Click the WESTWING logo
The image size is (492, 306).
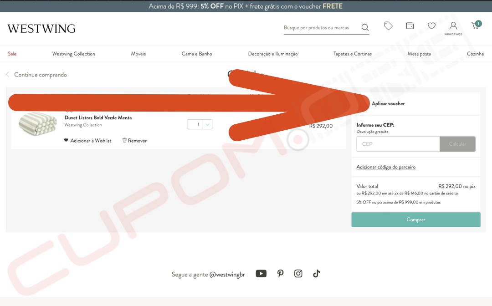[41, 29]
